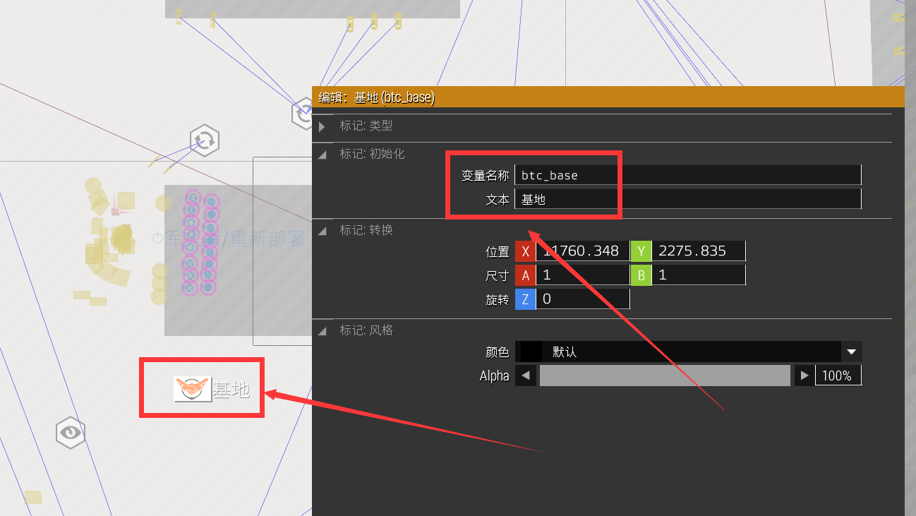Click the green B size axis icon
916x516 pixels.
pos(641,275)
